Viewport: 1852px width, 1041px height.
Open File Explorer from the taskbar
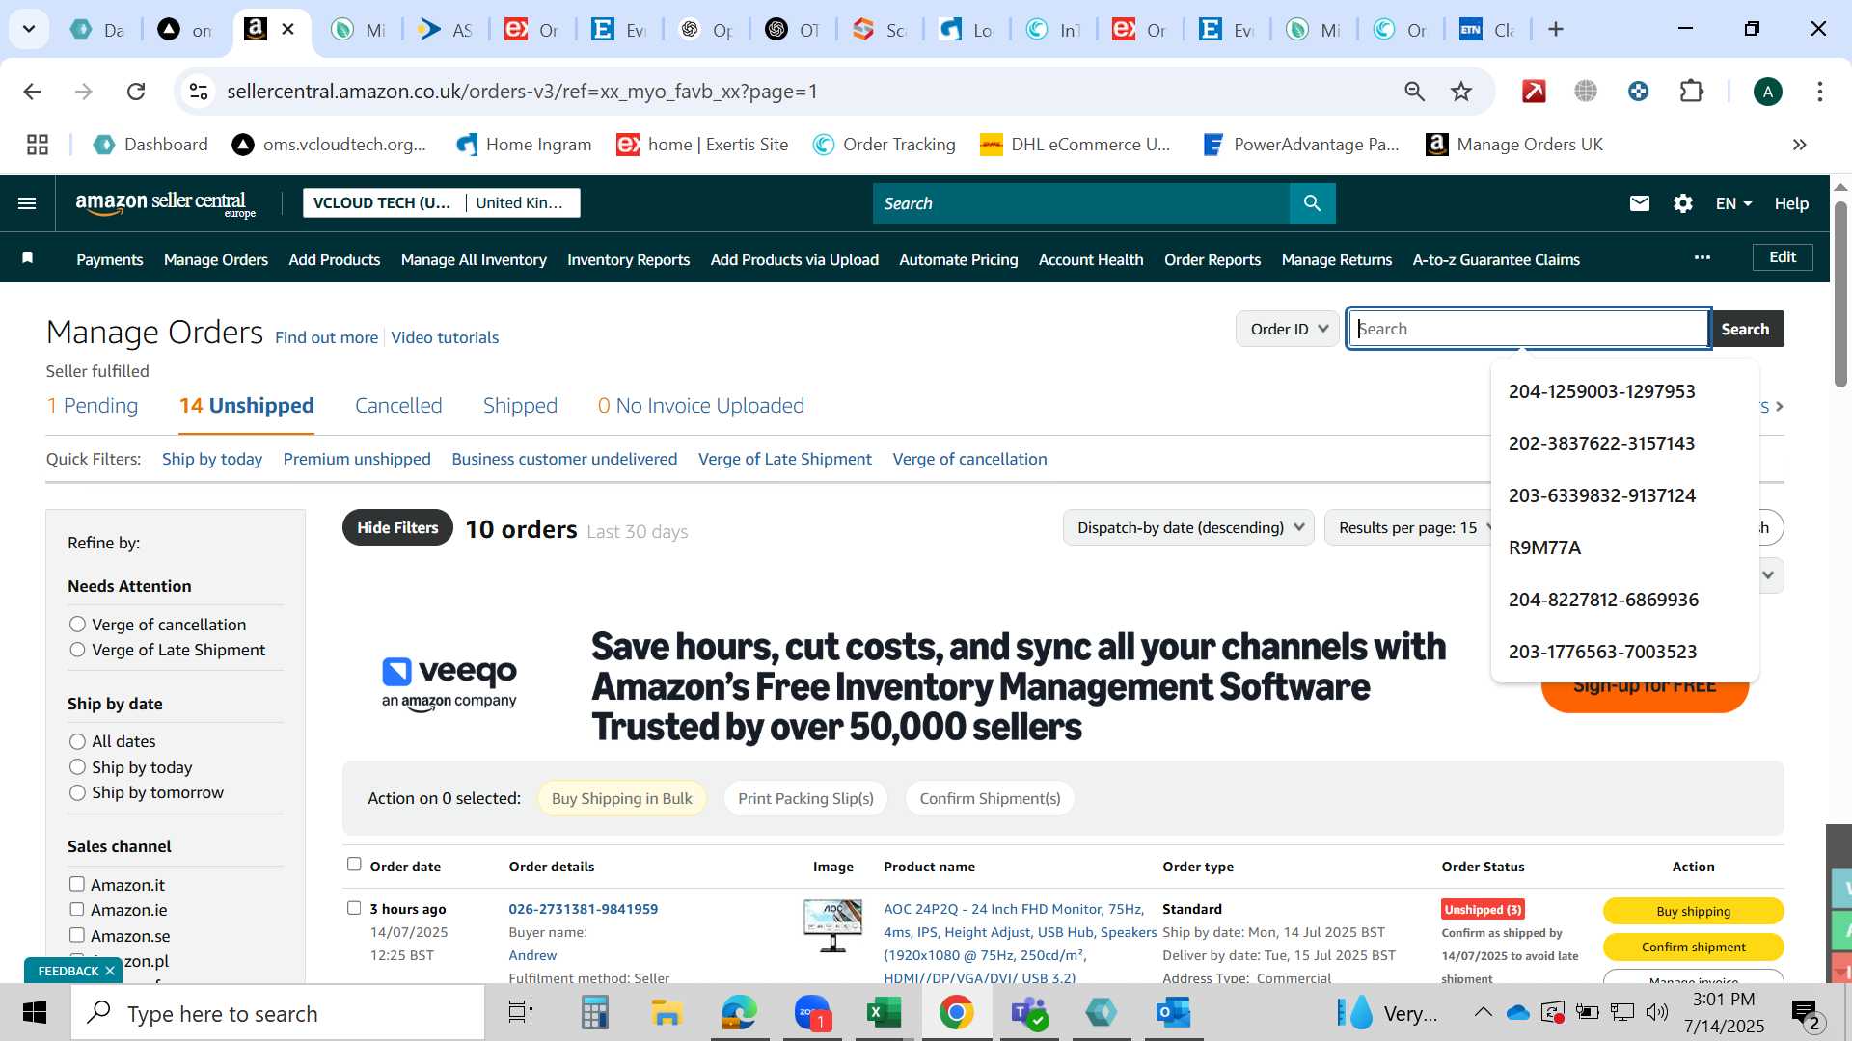tap(666, 1013)
